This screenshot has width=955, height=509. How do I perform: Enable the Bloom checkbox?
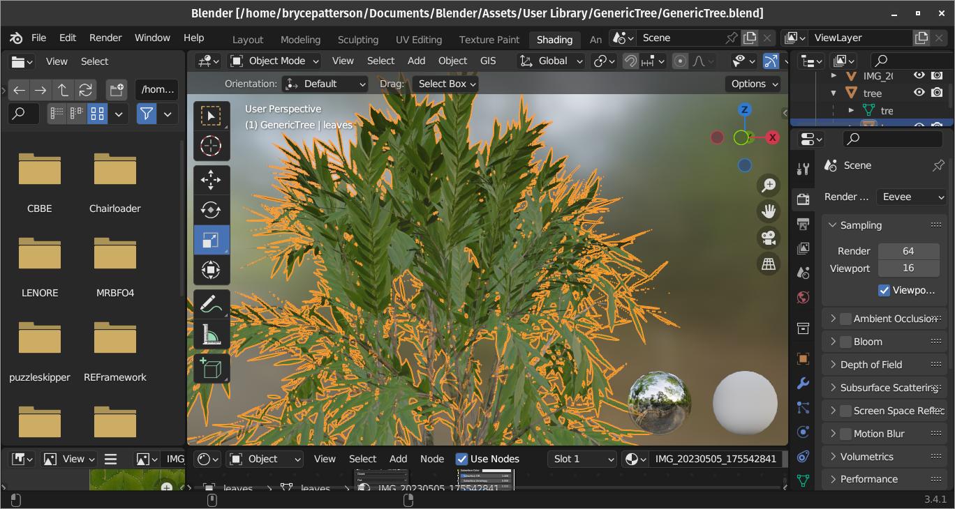pos(845,342)
